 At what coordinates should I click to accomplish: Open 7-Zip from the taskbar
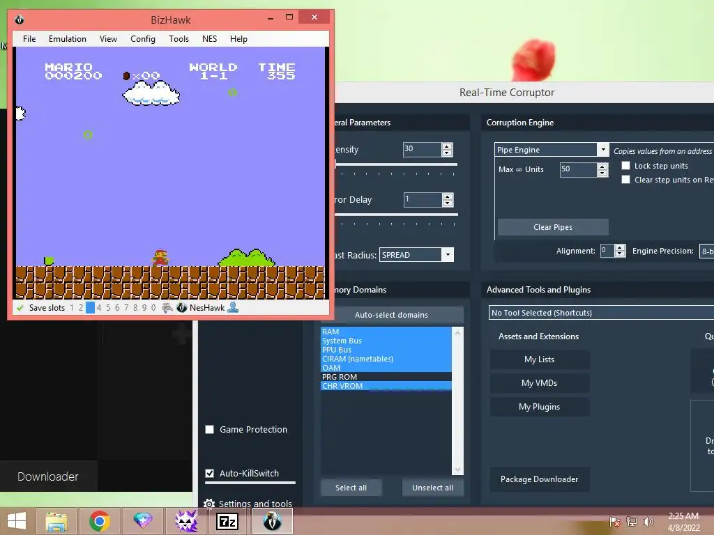(x=228, y=521)
